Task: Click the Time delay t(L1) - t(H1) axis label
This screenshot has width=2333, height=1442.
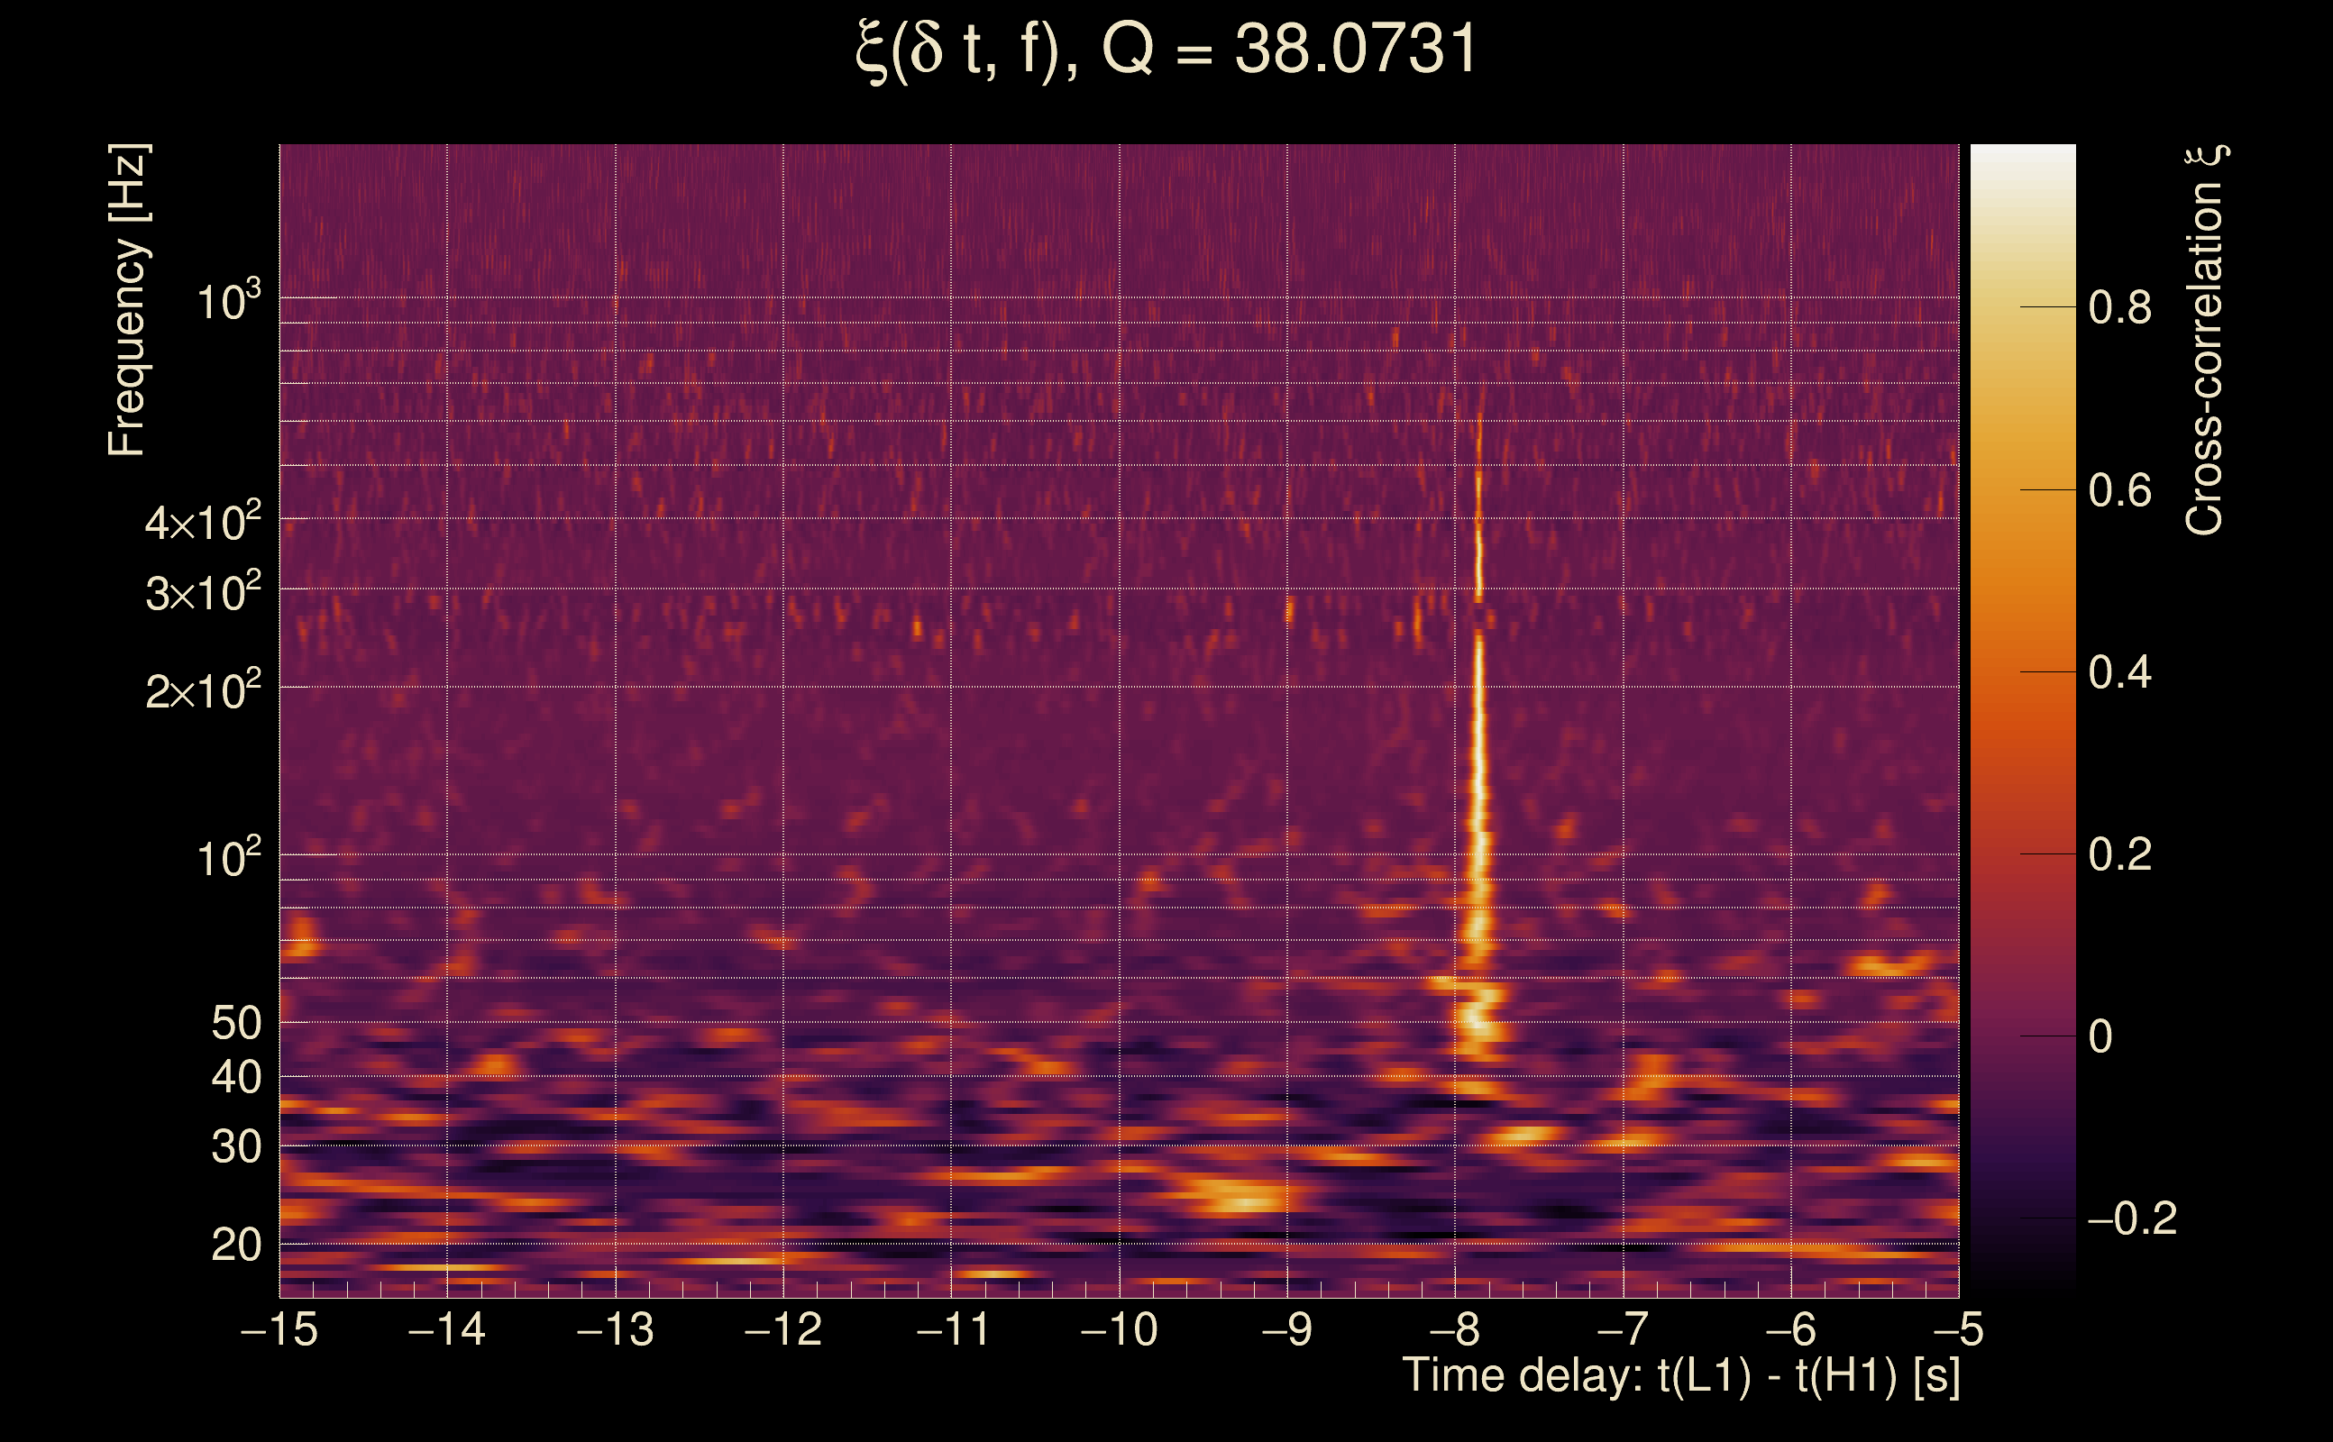Action: point(1680,1376)
